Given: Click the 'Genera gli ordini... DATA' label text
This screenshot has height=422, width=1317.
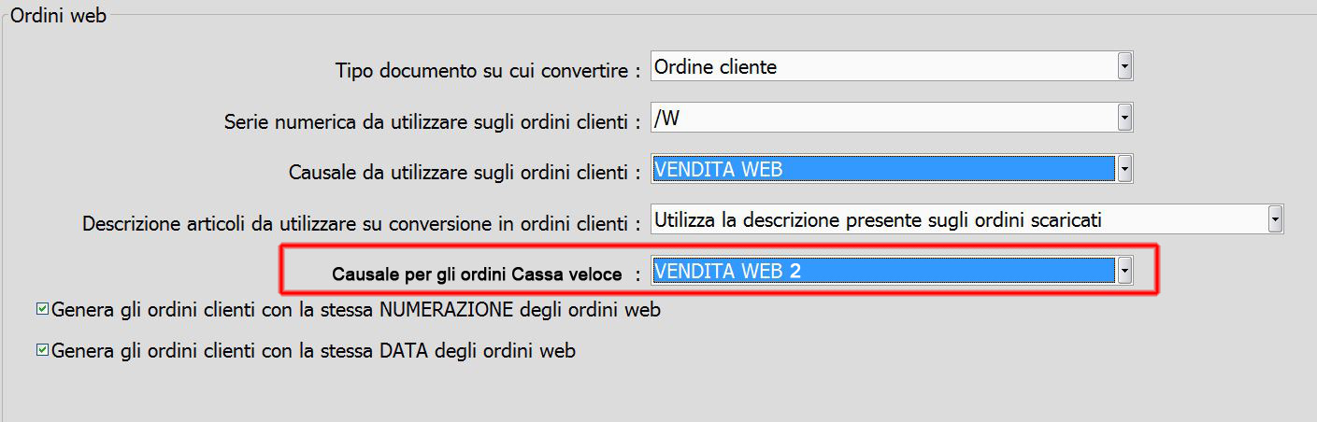Looking at the screenshot, I should 315,352.
